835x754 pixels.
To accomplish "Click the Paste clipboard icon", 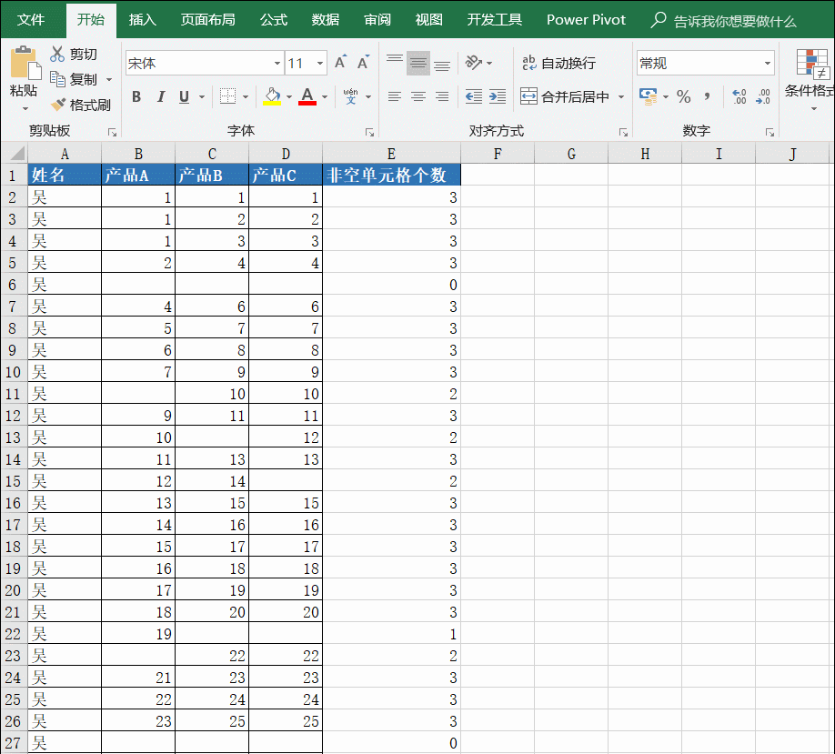I will [25, 63].
